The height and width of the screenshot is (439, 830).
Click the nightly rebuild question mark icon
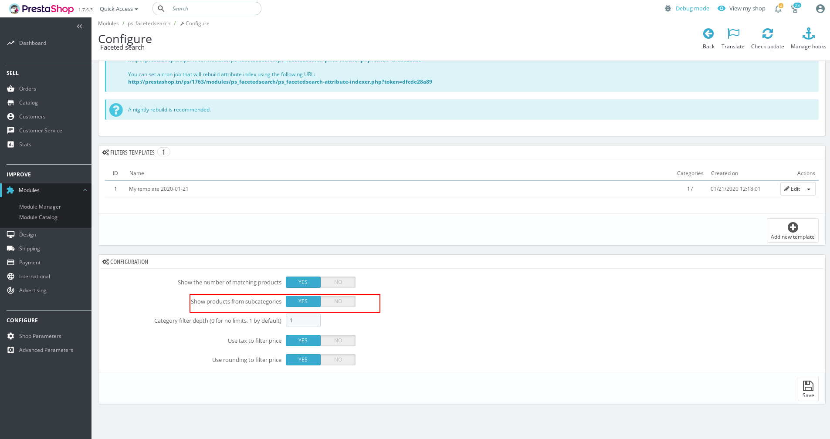[116, 110]
